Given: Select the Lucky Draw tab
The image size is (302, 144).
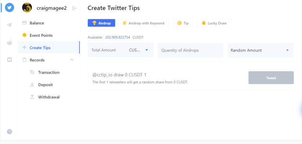Looking at the screenshot, I should point(214,23).
